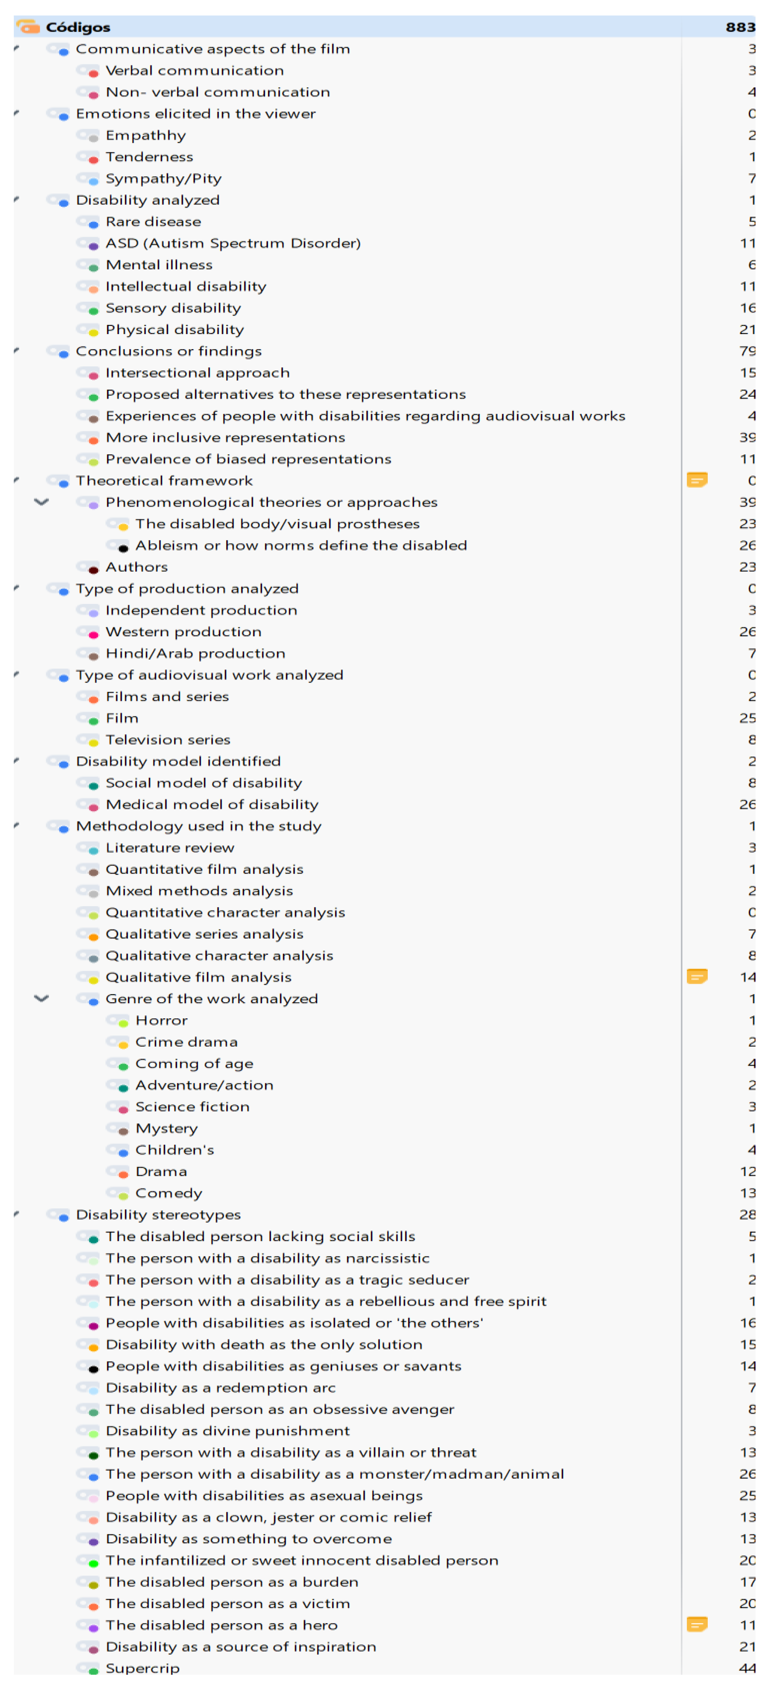Select More inclusive representations code
769x1700 pixels.
click(x=225, y=437)
